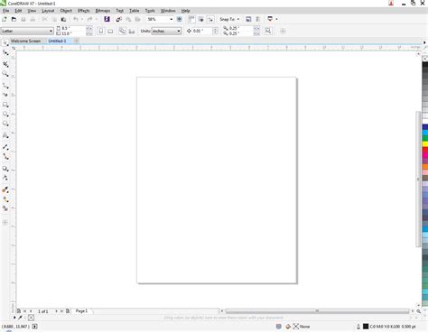This screenshot has width=428, height=332.
Task: Open the Undo history dropdown arrow
Action: tap(81, 19)
